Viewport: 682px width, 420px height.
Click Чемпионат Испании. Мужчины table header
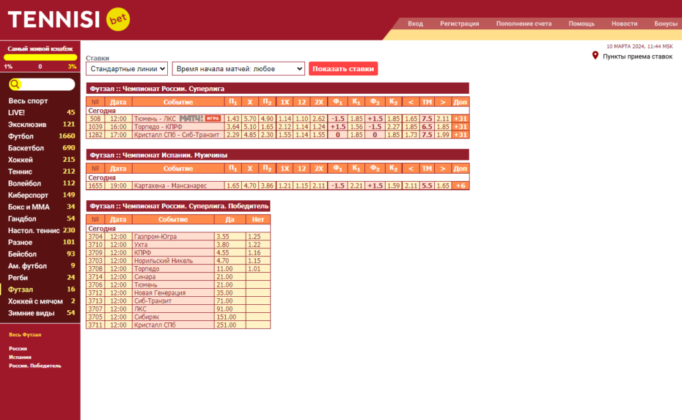pos(278,155)
